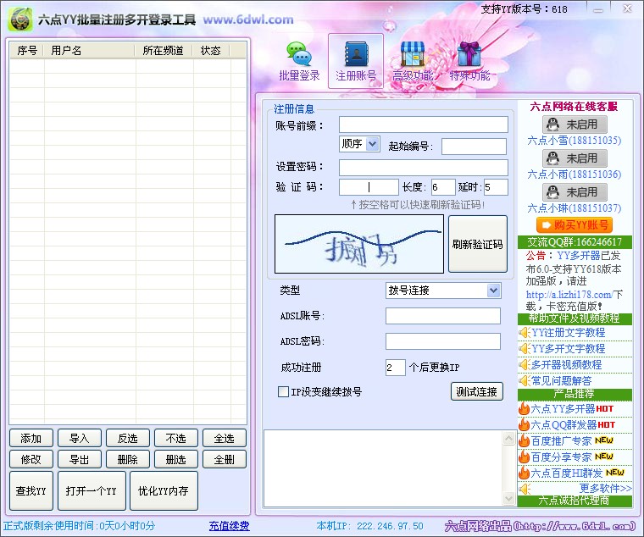This screenshot has width=644, height=537.
Task: Open the 批量登录 chat bubble tab
Action: pos(299,62)
